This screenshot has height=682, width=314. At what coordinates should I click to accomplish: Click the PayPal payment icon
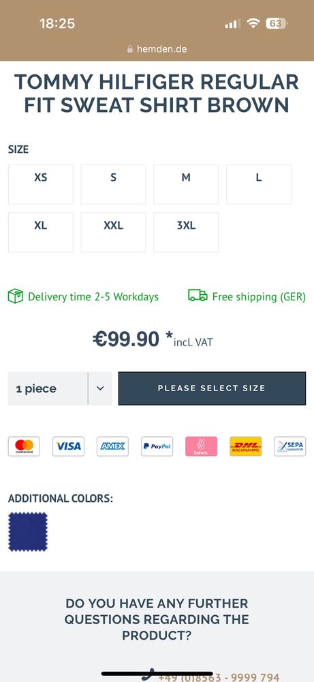tap(157, 446)
